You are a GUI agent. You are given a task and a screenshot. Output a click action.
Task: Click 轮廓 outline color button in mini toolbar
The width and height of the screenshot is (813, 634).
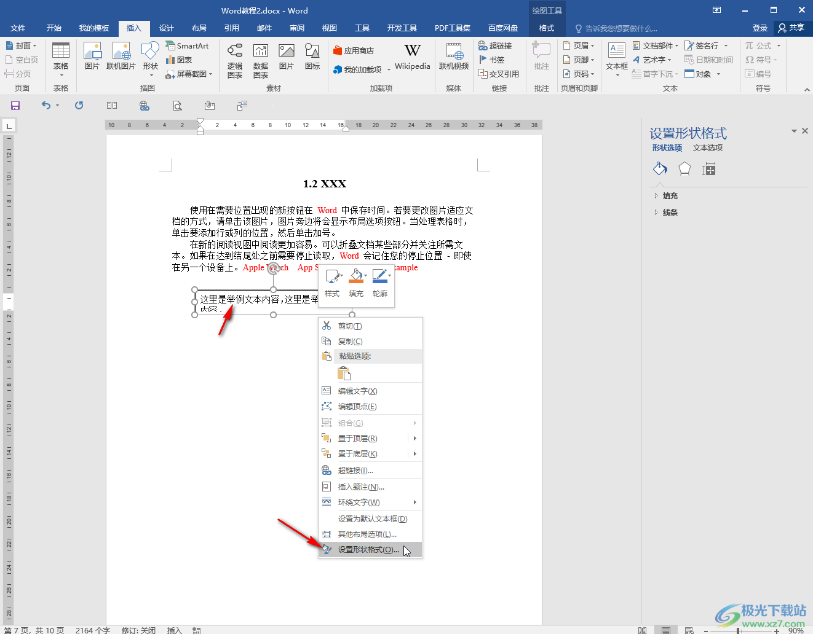(x=381, y=283)
